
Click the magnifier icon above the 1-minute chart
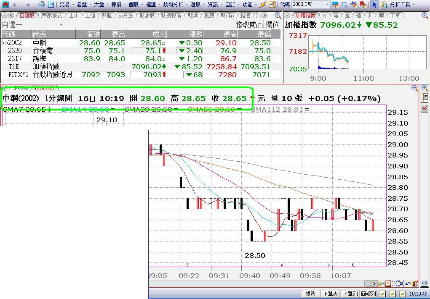pos(415,88)
